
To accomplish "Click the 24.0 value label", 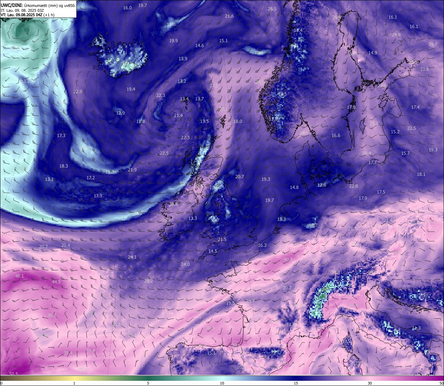I will [x=185, y=264].
